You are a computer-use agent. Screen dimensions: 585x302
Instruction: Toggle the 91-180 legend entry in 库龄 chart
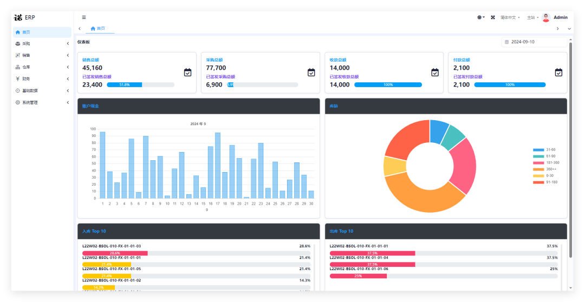545,182
